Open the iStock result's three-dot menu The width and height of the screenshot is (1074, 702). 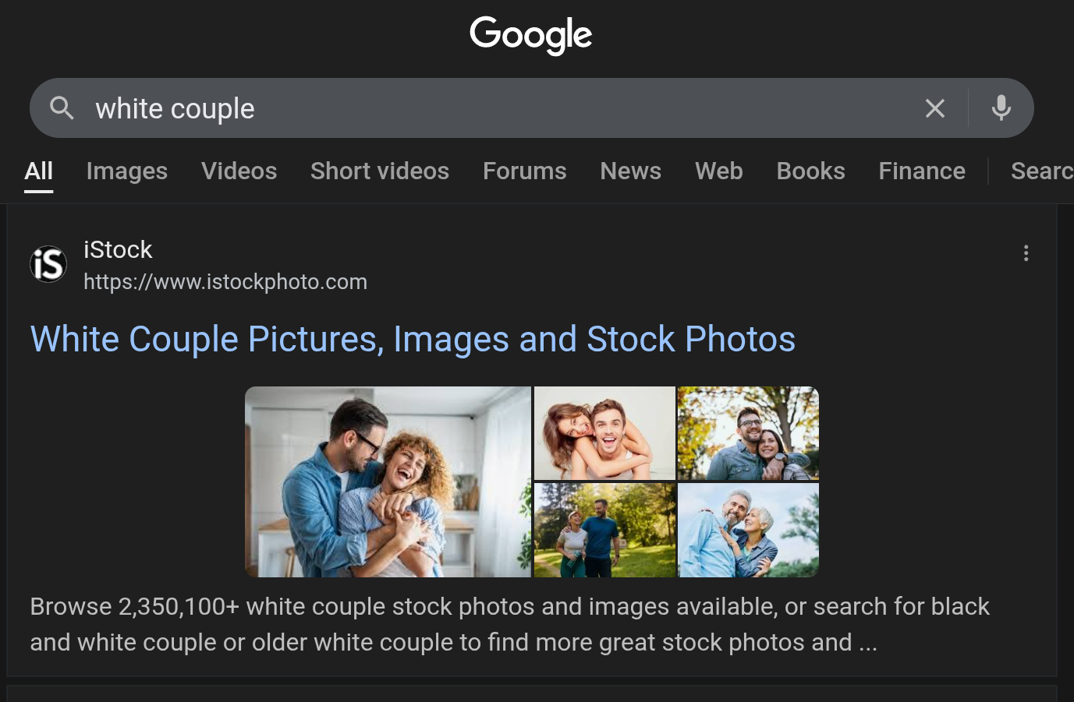[x=1026, y=253]
